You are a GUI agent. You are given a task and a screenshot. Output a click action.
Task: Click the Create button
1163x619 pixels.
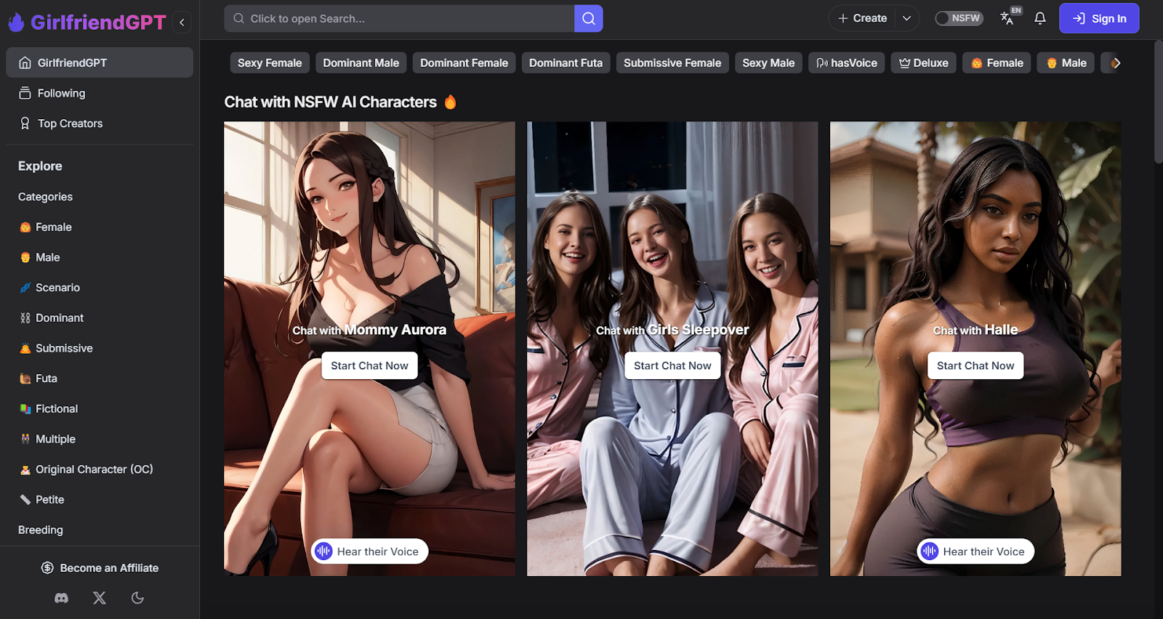pyautogui.click(x=862, y=18)
